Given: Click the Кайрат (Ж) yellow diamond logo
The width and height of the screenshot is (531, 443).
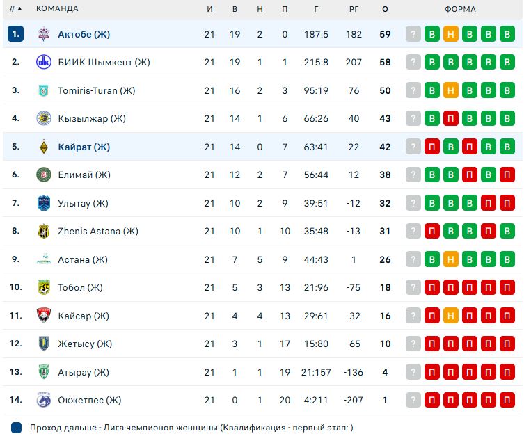Looking at the screenshot, I should click(44, 147).
